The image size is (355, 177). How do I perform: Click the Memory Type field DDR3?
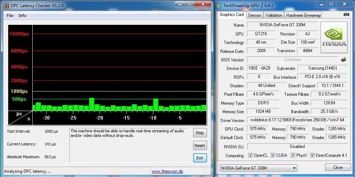click(x=263, y=103)
